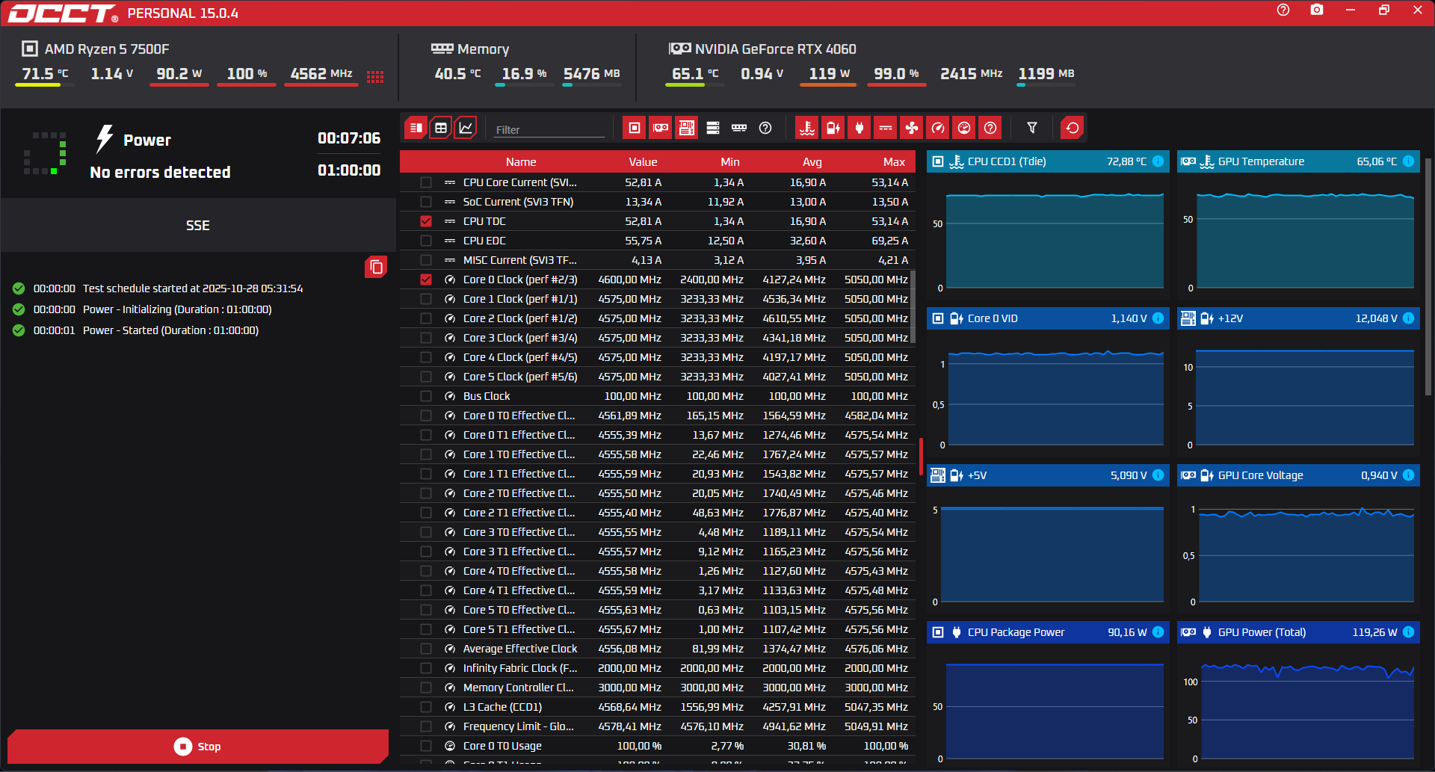This screenshot has width=1435, height=772.
Task: Stop the running power test
Action: coord(198,747)
